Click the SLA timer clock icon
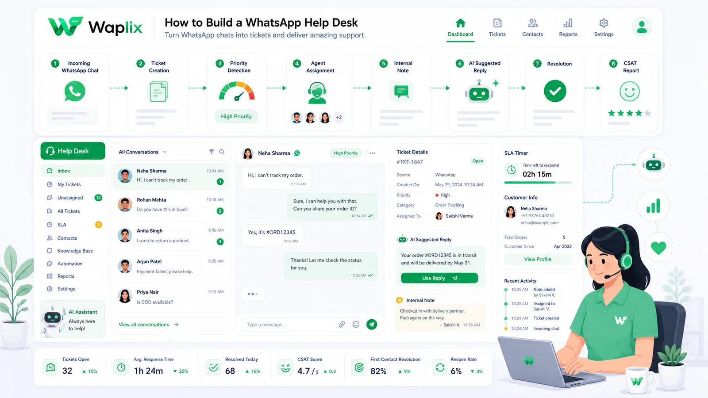Viewport: 708px width, 398px height. (x=512, y=170)
